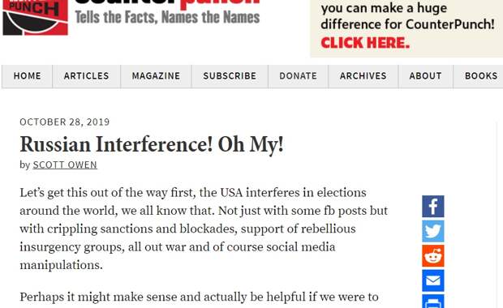The image size is (503, 308).
Task: Go to ARTICLES section
Action: pyautogui.click(x=87, y=76)
